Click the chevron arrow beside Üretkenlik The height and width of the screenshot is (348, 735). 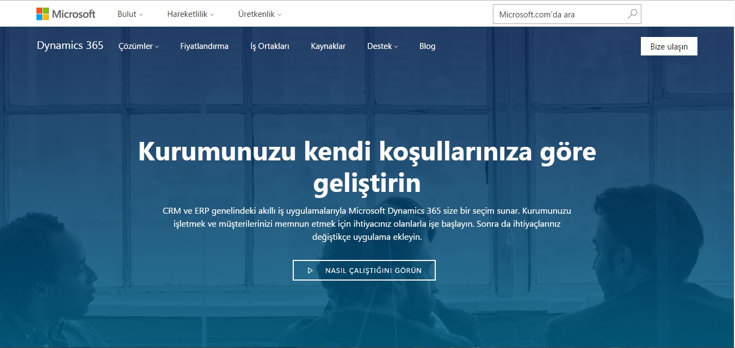[x=280, y=15]
